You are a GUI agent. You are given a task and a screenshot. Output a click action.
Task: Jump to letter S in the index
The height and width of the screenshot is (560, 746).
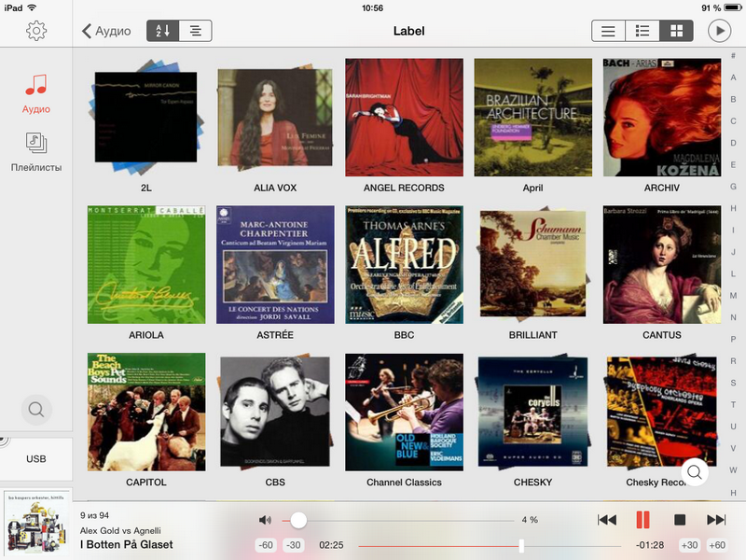coord(733,383)
